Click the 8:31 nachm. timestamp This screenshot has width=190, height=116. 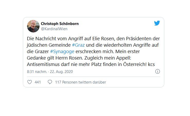pyautogui.click(x=37, y=72)
